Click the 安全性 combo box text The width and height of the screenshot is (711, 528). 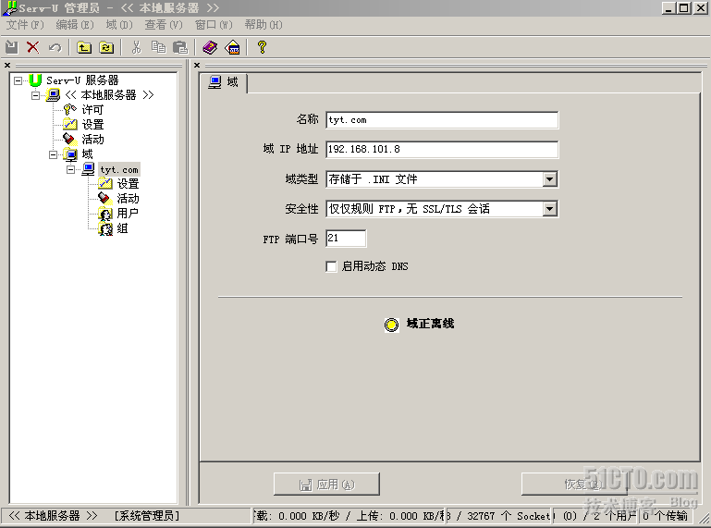(435, 209)
